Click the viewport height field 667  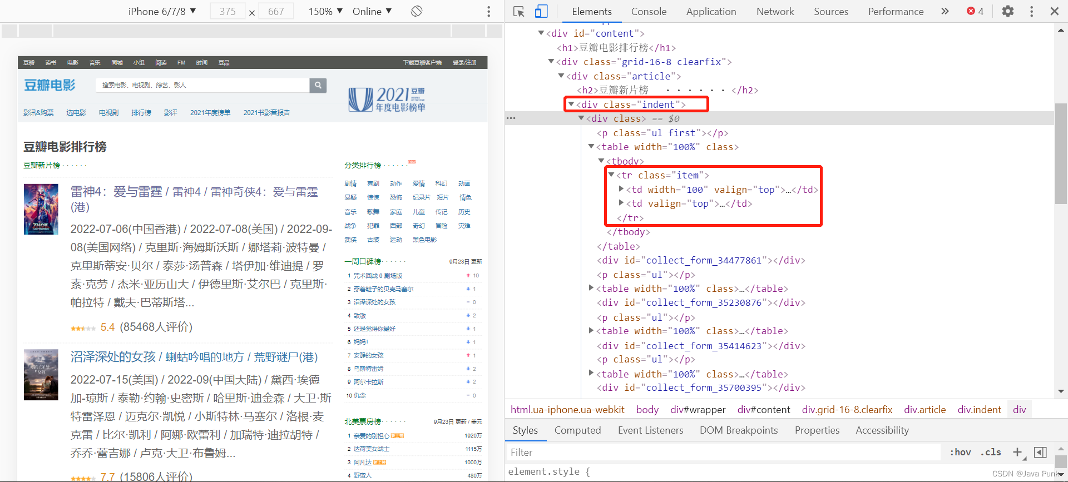pos(276,11)
